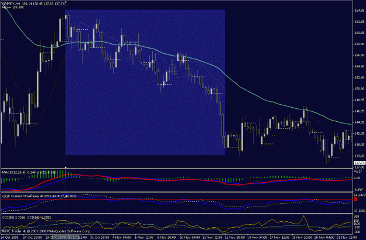
Task: Click the 5 Nov 12:00 time axis label
Action: [x=144, y=237]
